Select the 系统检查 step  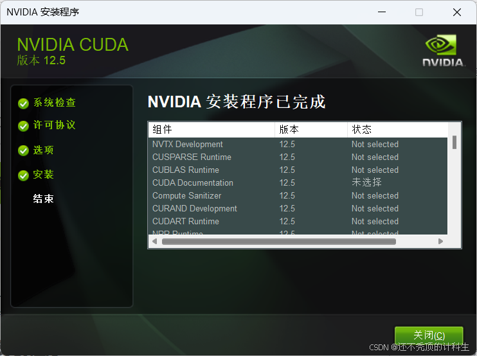pyautogui.click(x=55, y=102)
